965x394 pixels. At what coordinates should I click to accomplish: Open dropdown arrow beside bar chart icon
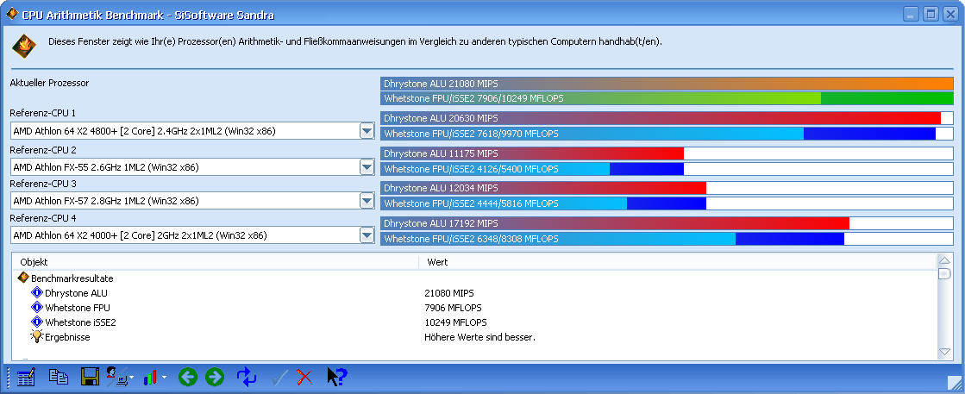click(x=165, y=378)
